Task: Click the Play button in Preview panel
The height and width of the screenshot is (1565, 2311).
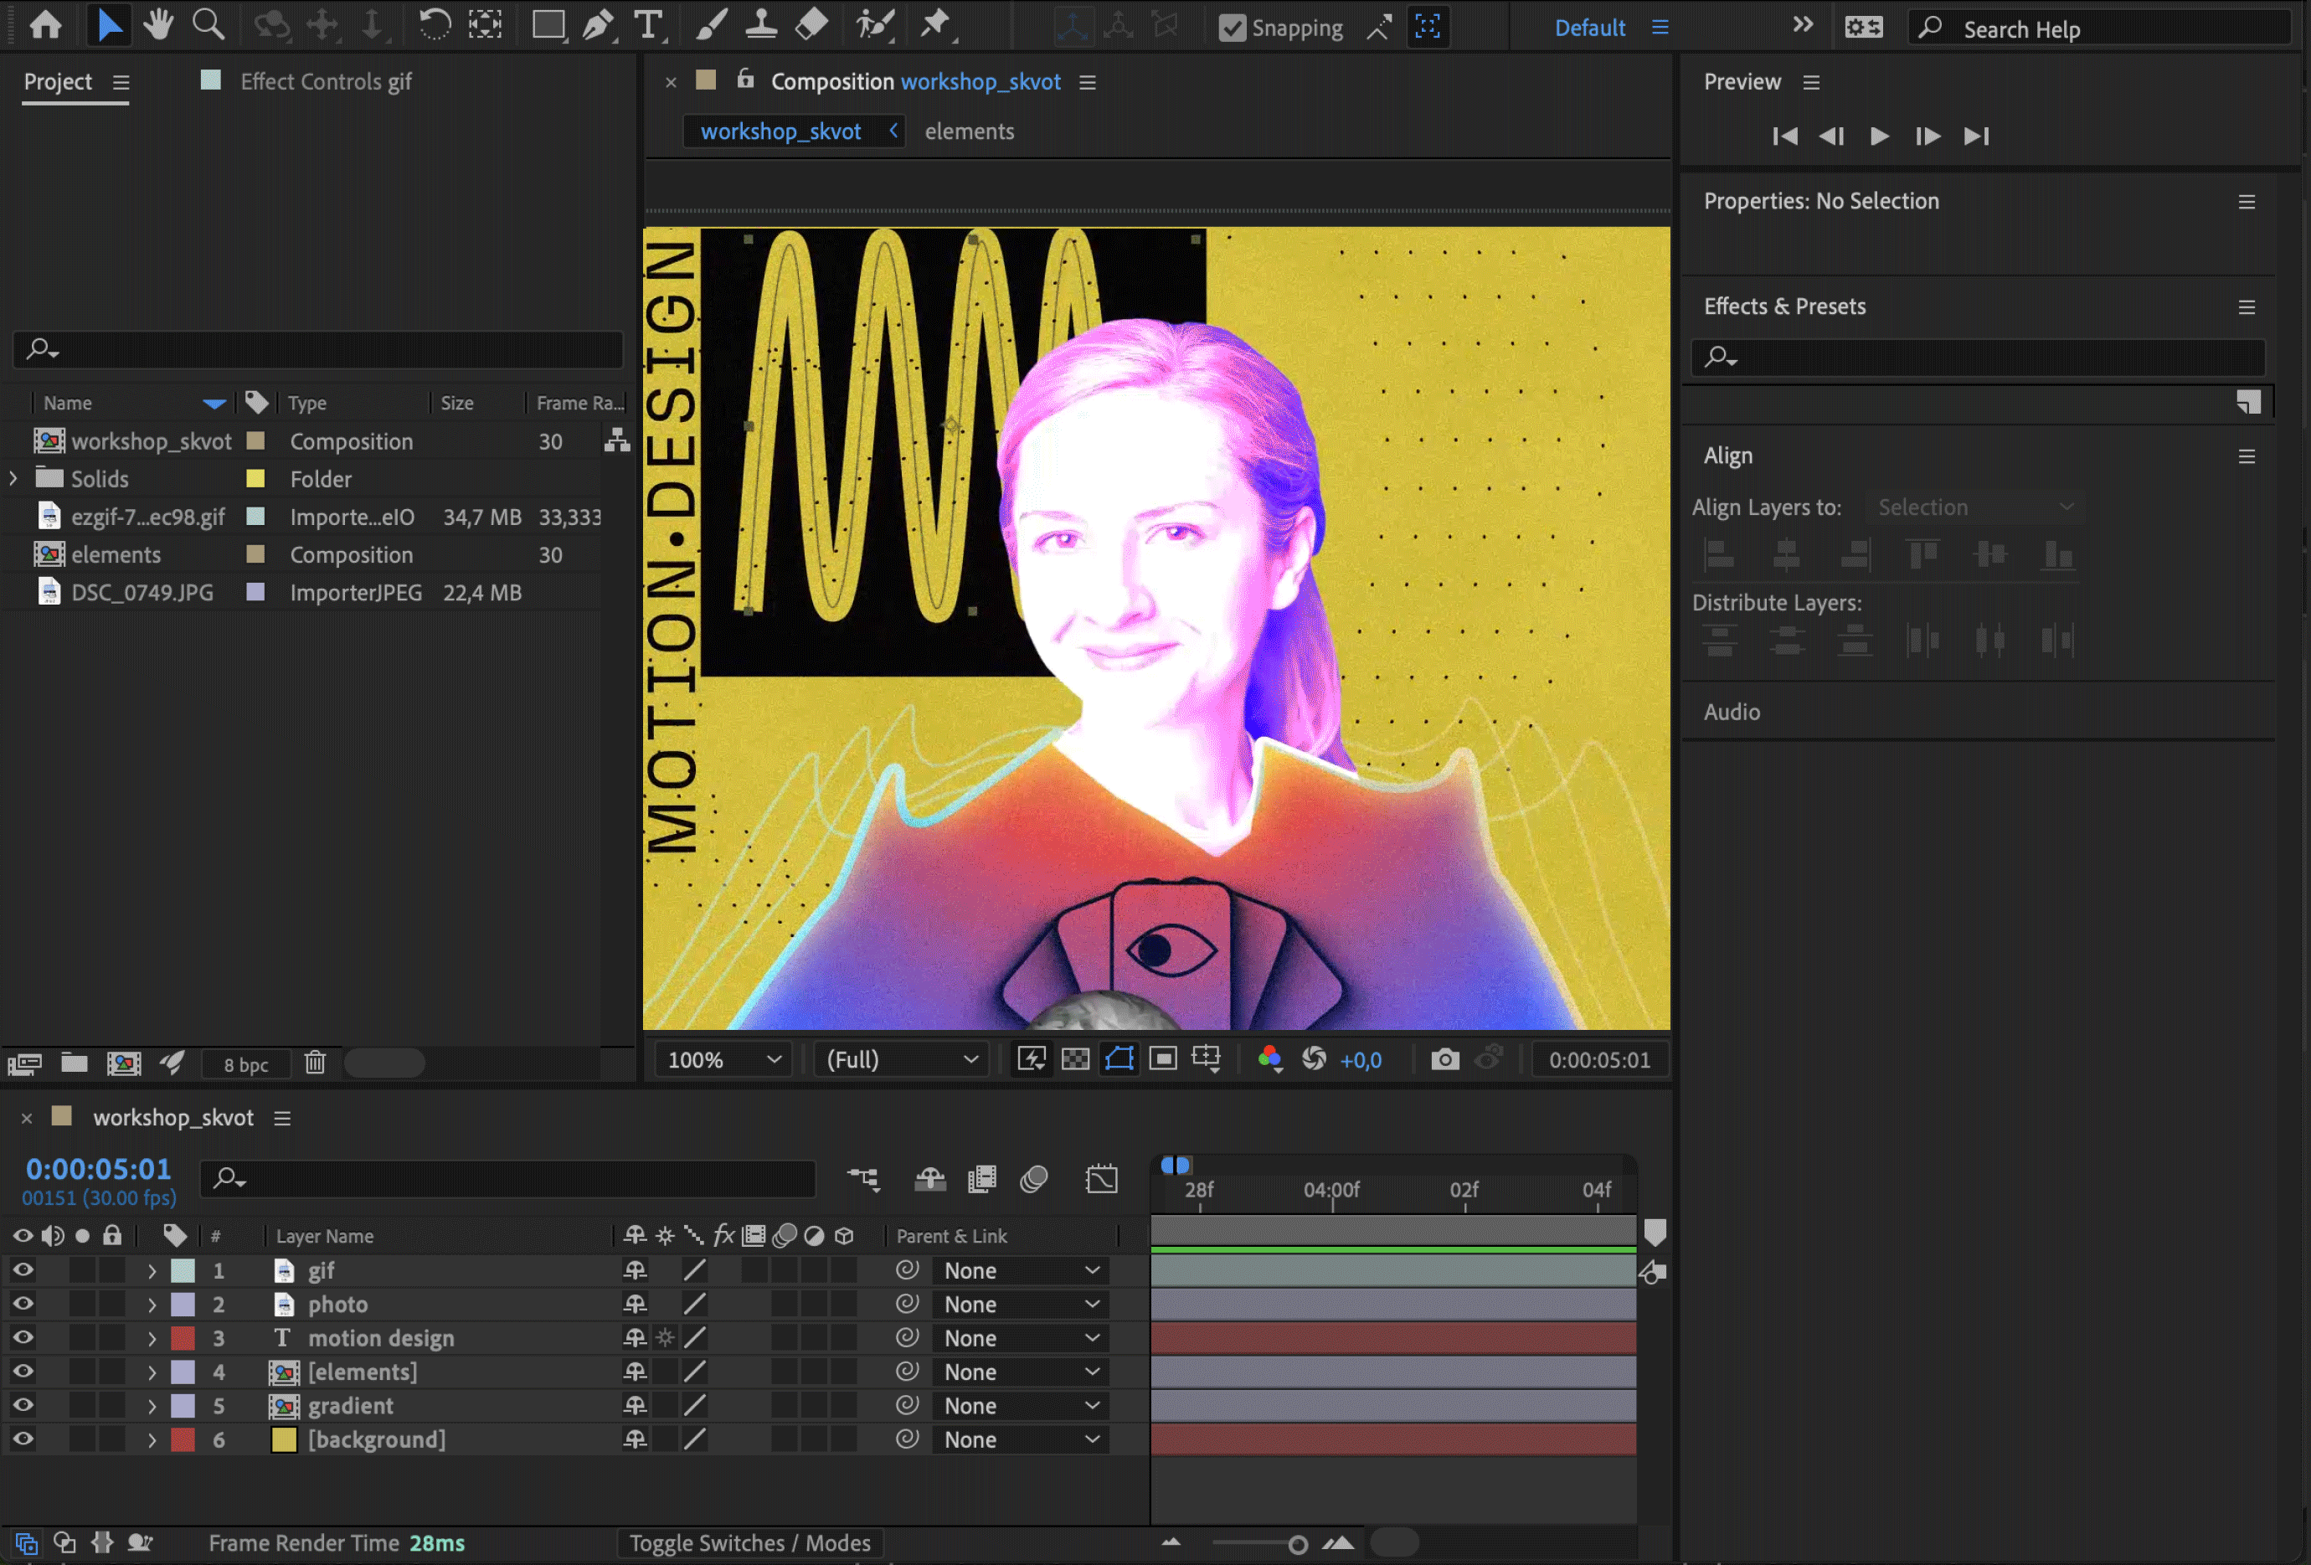Action: click(1880, 136)
